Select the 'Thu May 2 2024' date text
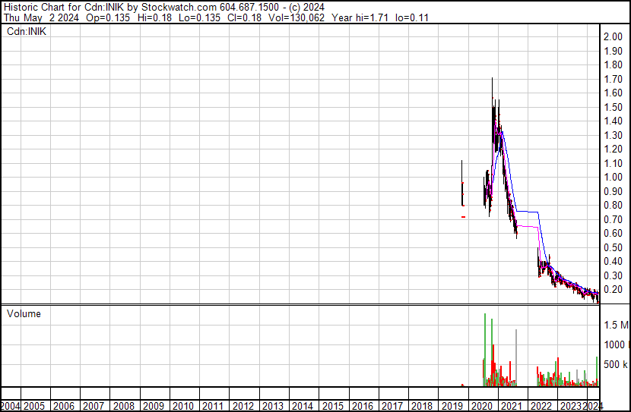The width and height of the screenshot is (631, 412). tap(42, 17)
